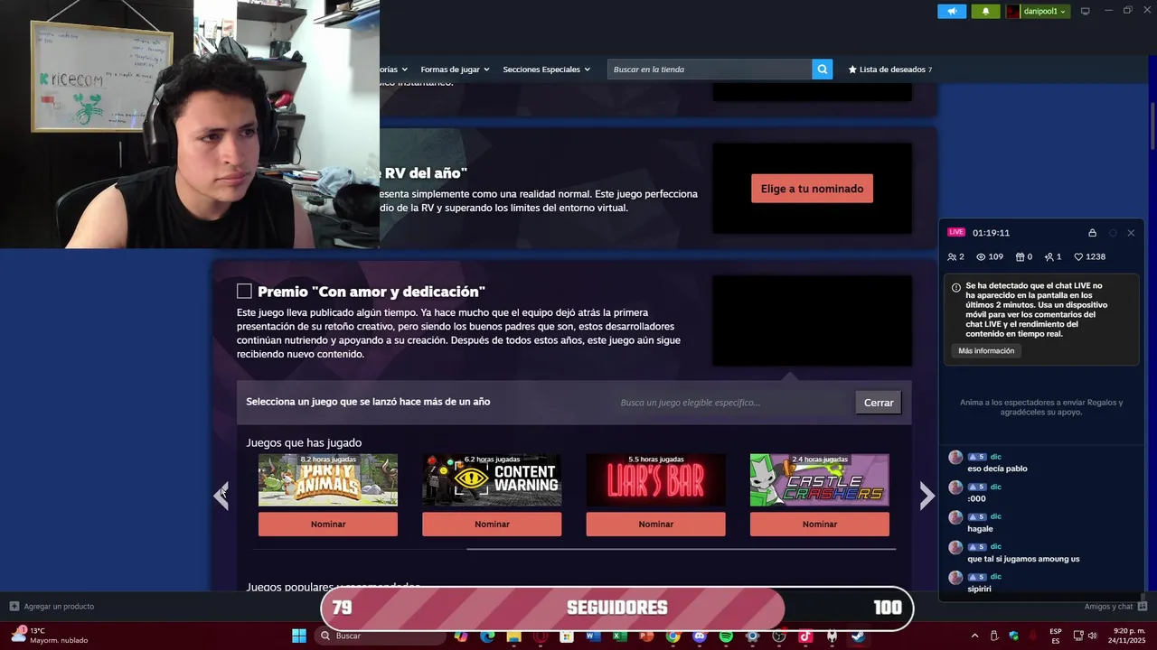Open the green bell notifications
This screenshot has height=650, width=1157.
coord(985,11)
